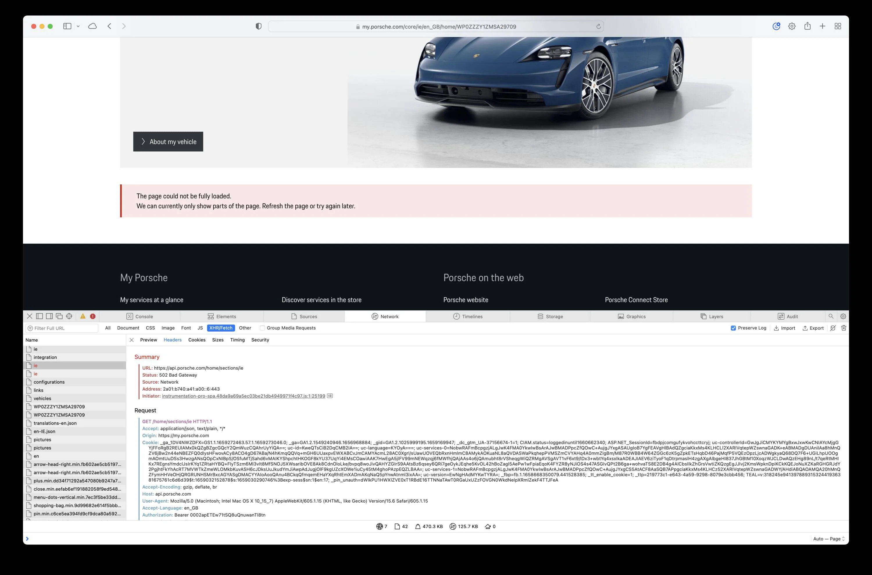Show initiator call stack icon
Image resolution: width=872 pixels, height=575 pixels.
(330, 396)
